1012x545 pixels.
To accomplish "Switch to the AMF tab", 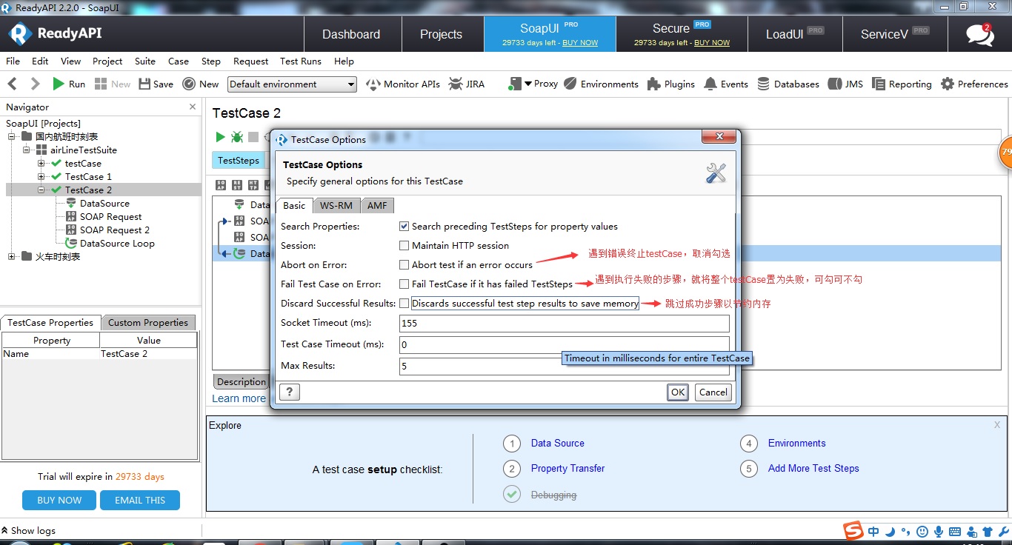I will click(377, 206).
